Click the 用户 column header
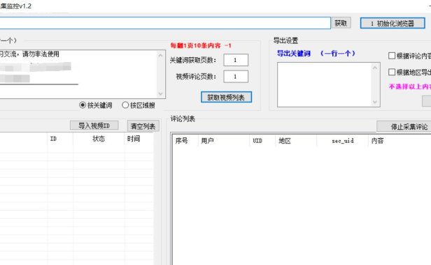This screenshot has width=431, height=265. 223,141
